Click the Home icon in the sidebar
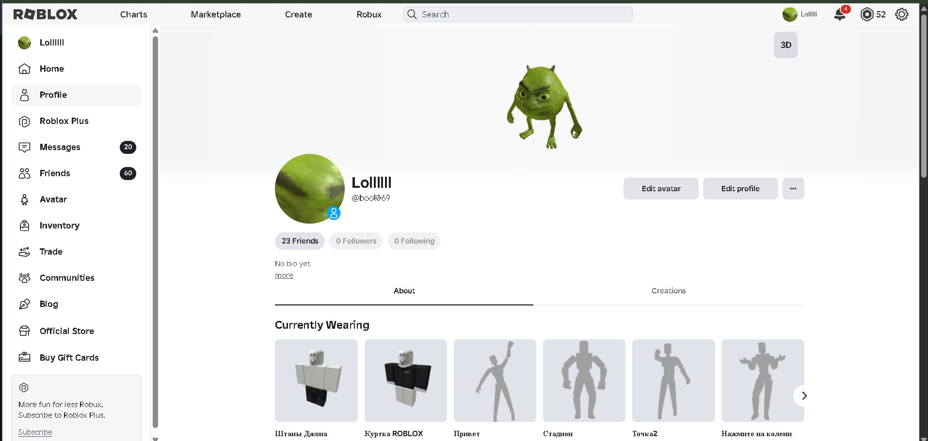 click(x=24, y=69)
